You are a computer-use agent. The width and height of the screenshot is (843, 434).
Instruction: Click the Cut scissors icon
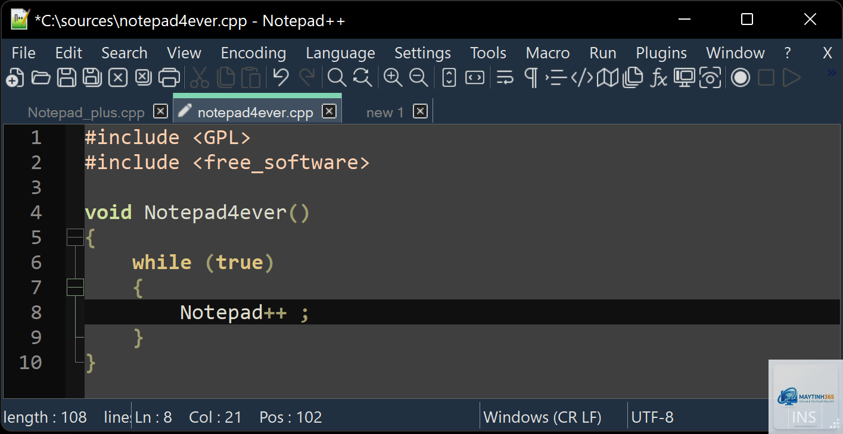(x=200, y=77)
